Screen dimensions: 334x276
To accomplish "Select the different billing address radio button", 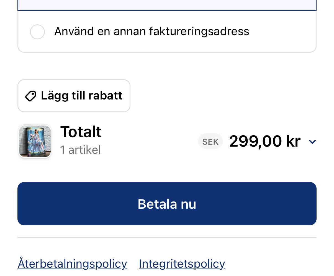I will [37, 32].
